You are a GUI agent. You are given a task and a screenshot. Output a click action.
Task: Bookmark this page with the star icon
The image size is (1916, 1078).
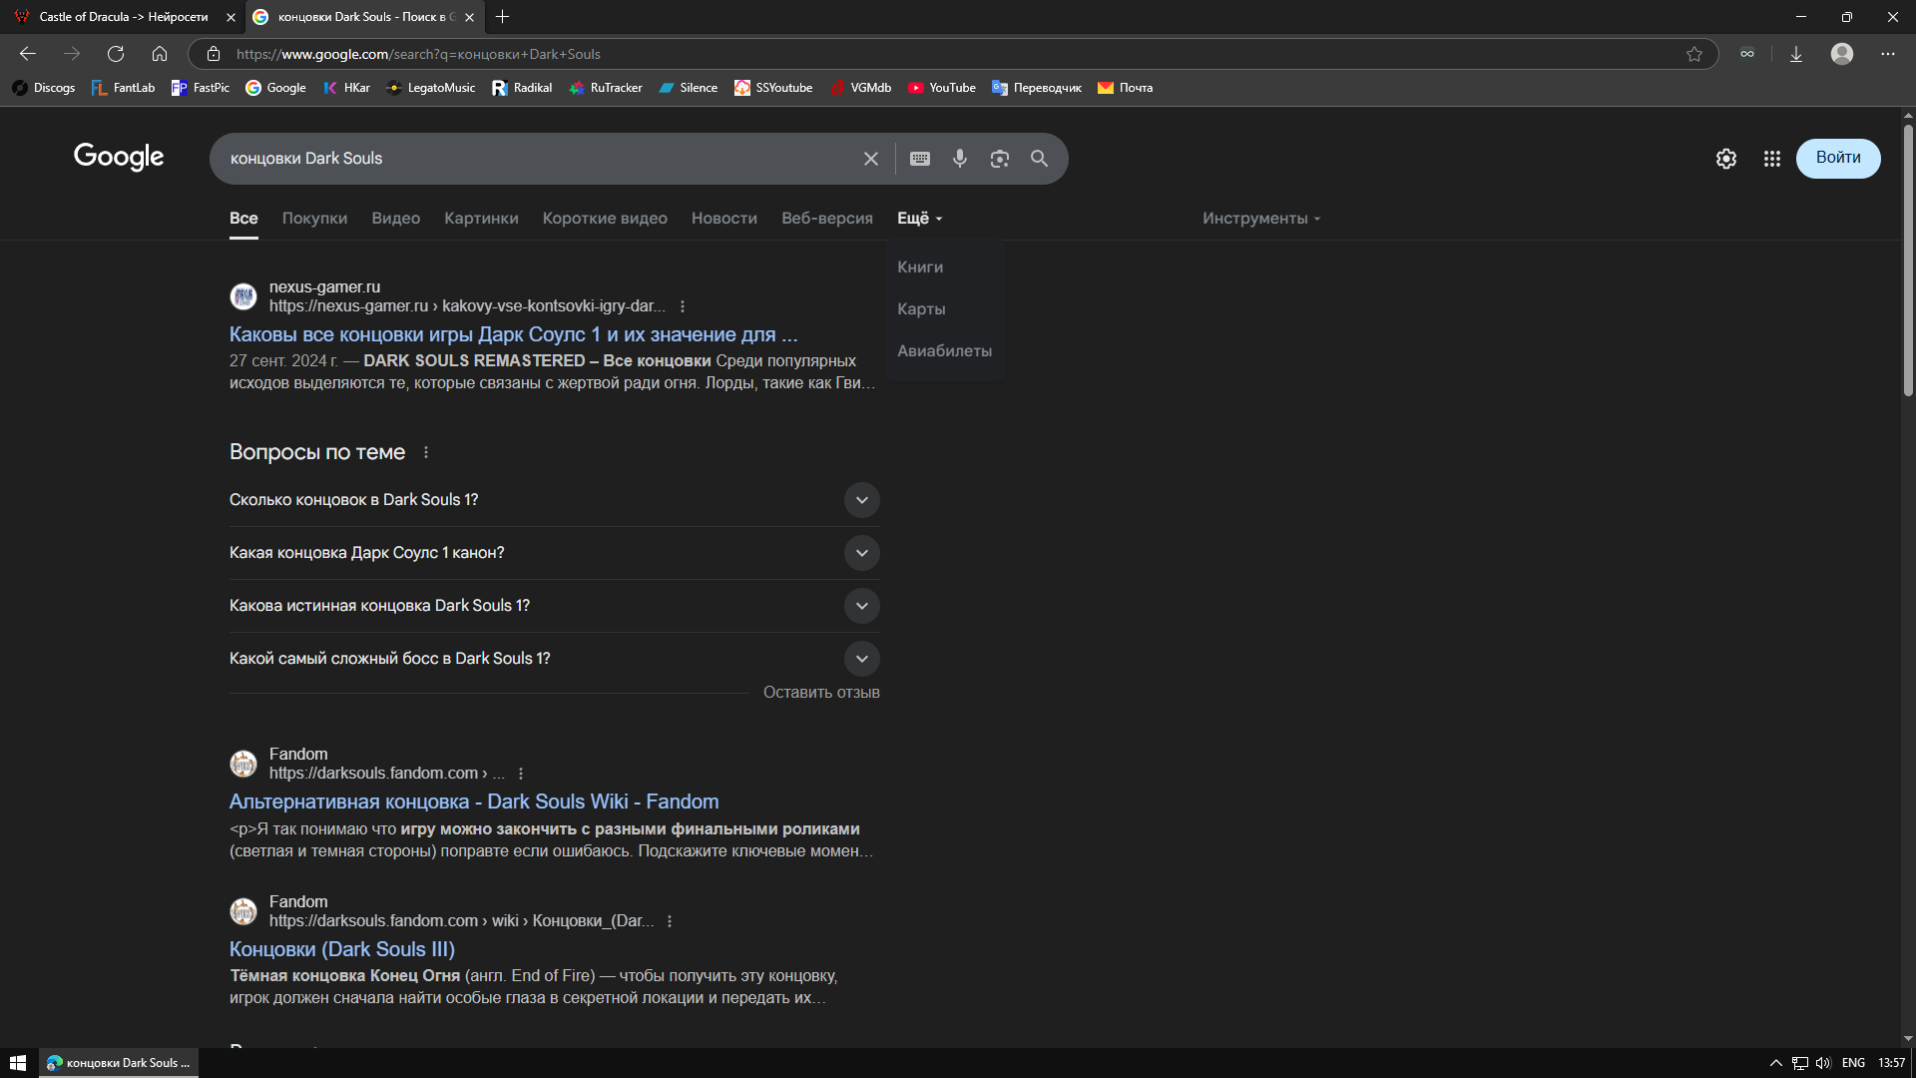pyautogui.click(x=1694, y=54)
